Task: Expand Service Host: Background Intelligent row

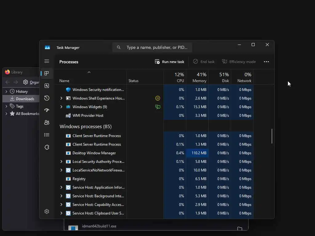Action: [x=61, y=196]
